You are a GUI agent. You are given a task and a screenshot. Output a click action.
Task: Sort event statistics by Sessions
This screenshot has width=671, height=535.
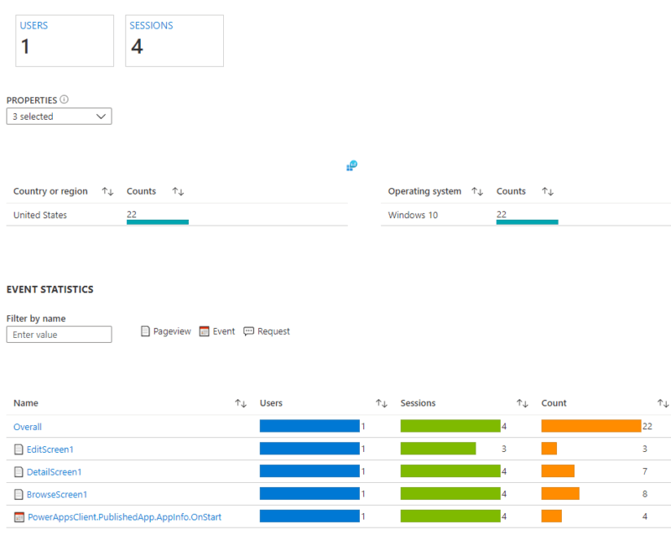[x=522, y=403]
